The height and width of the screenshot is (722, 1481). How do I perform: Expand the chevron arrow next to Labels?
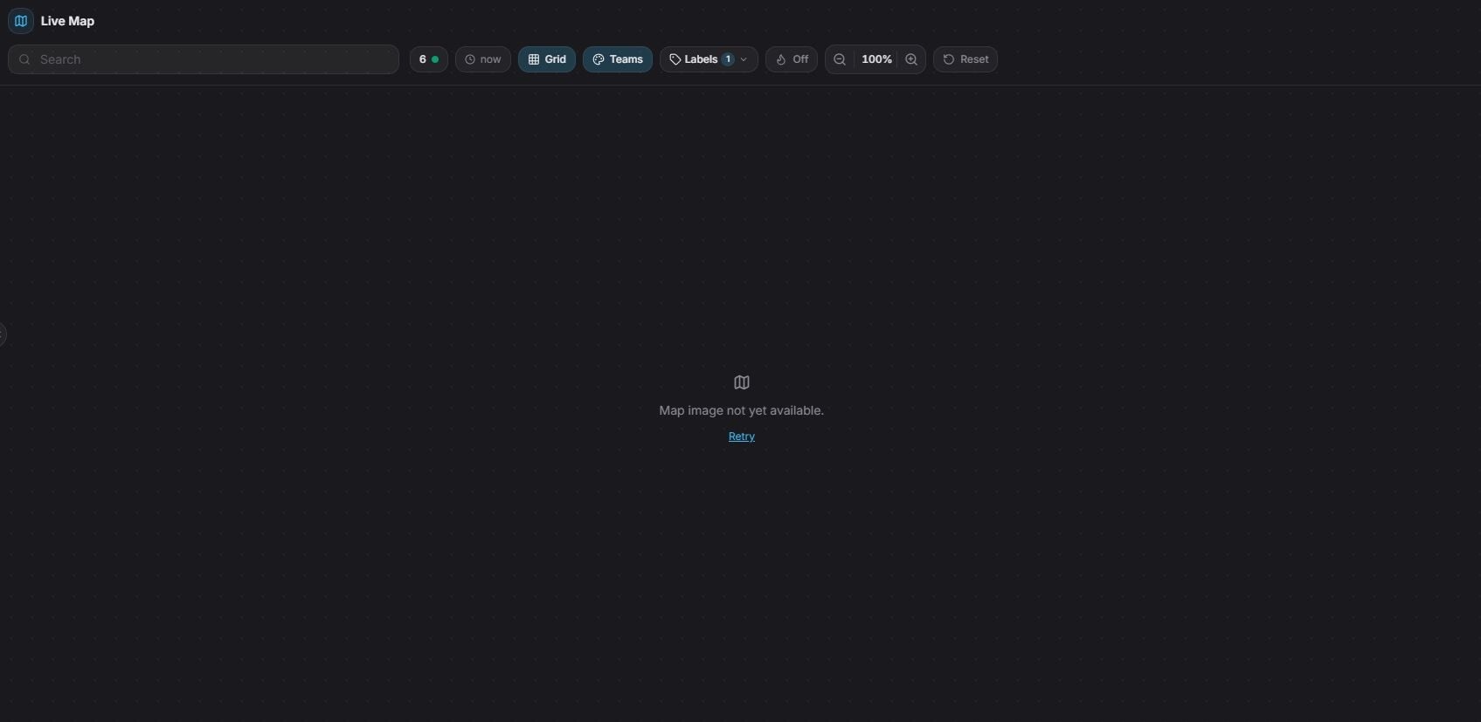(x=744, y=59)
